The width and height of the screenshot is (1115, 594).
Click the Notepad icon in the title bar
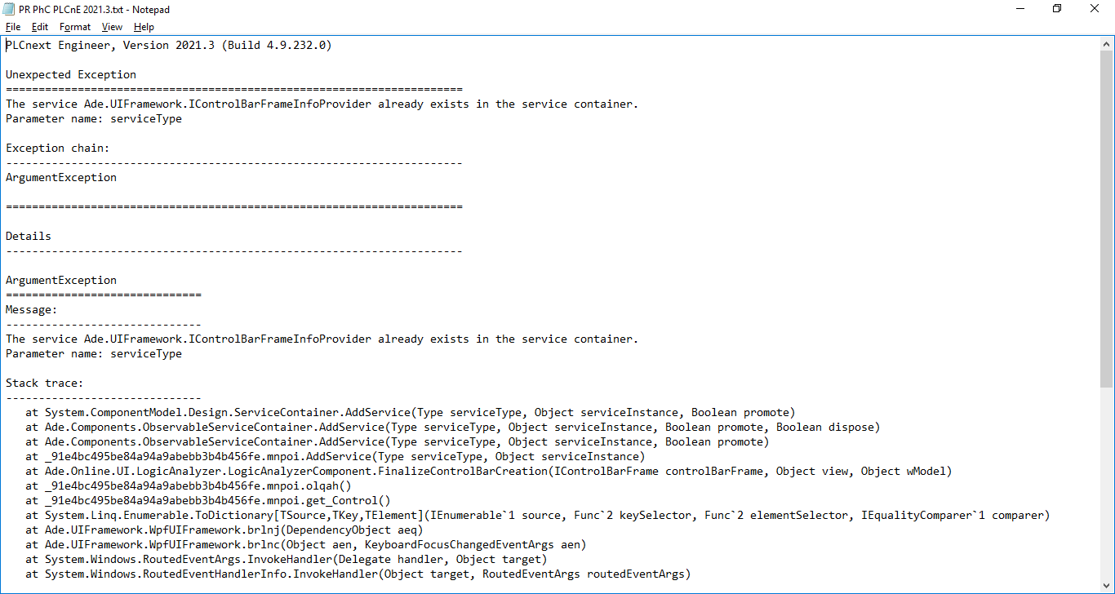pos(9,9)
